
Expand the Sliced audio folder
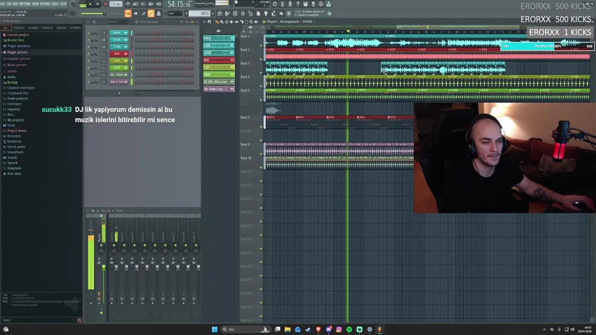click(x=16, y=147)
